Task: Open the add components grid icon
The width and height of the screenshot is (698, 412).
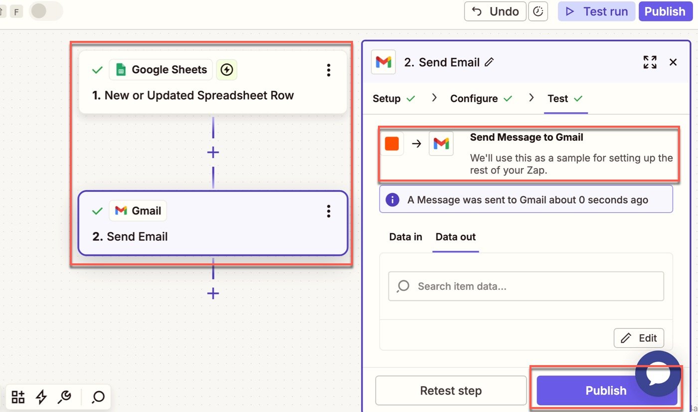Action: pyautogui.click(x=18, y=397)
